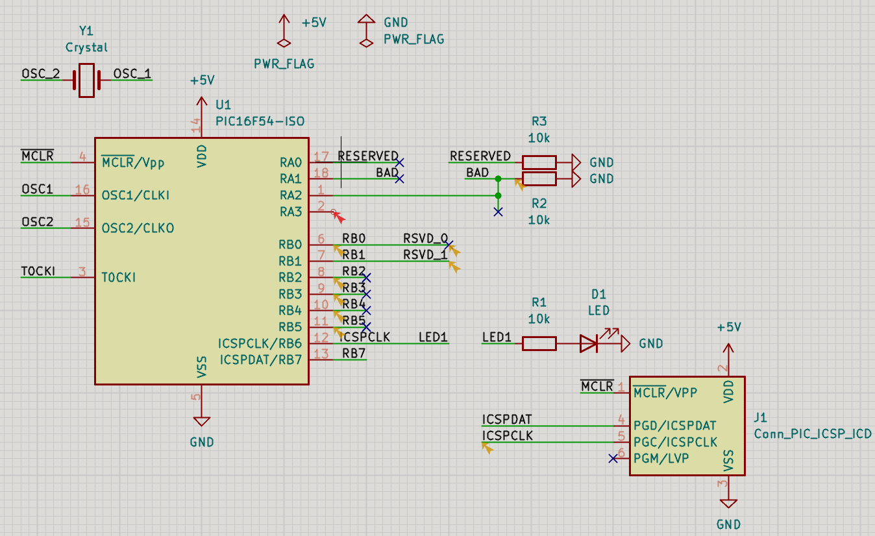Select the GND symbol below U1 VSS pin
This screenshot has width=875, height=536.
(x=202, y=422)
